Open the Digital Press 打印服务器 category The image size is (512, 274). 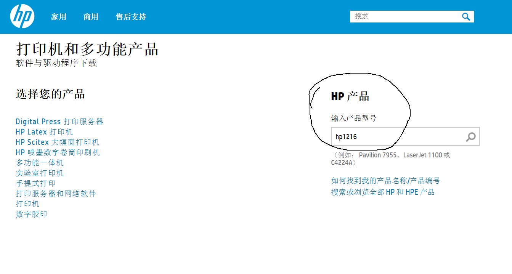point(59,121)
